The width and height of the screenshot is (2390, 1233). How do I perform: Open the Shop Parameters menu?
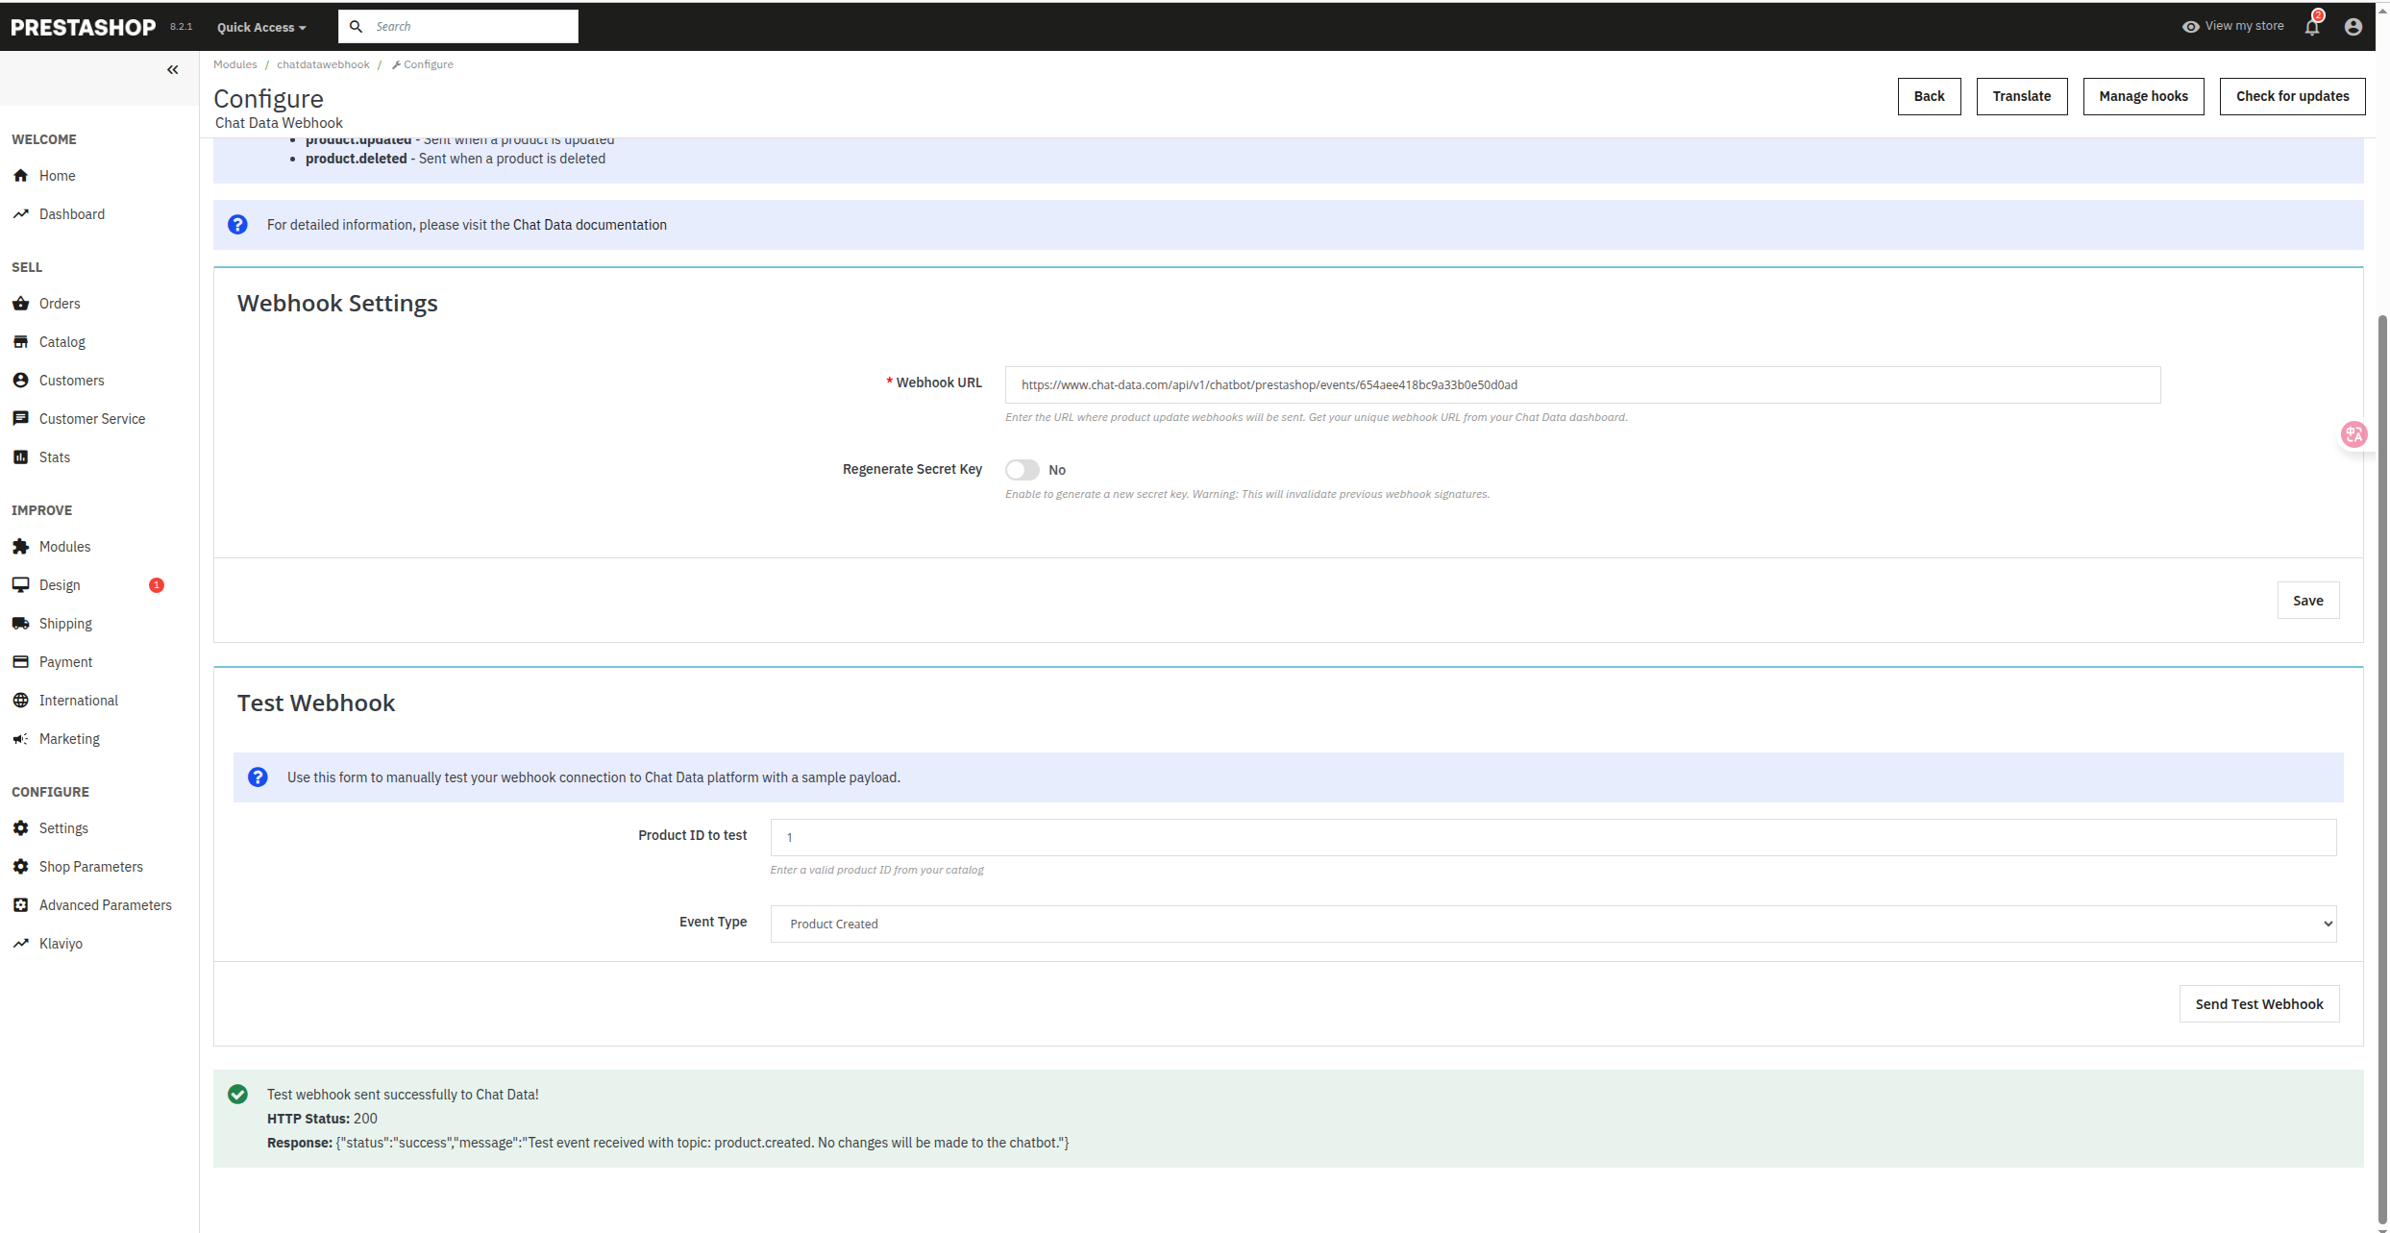click(91, 867)
